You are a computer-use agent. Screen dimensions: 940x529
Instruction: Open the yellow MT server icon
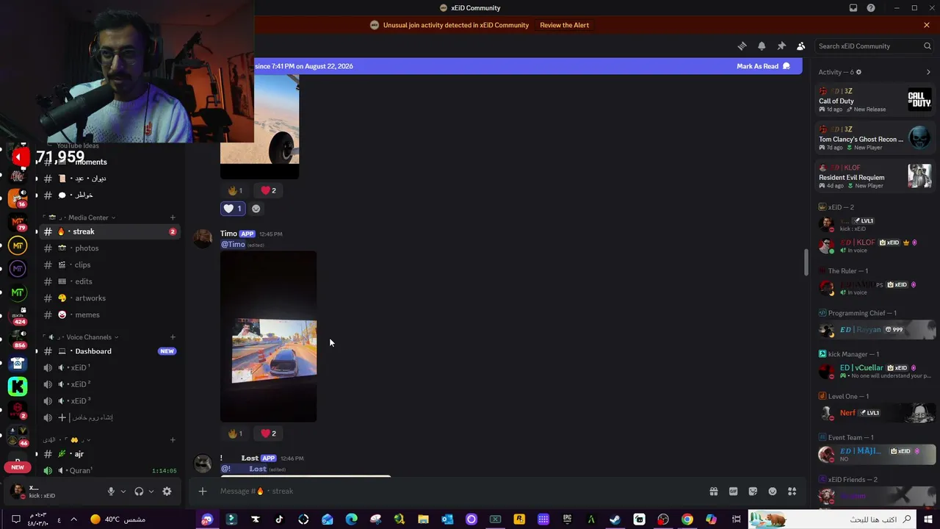point(18,245)
